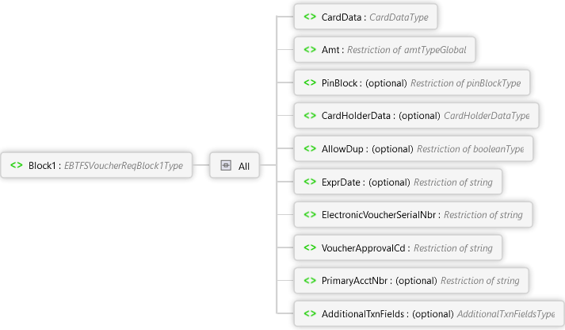Click the AllowDup element icon
The width and height of the screenshot is (565, 330).
[x=309, y=148]
